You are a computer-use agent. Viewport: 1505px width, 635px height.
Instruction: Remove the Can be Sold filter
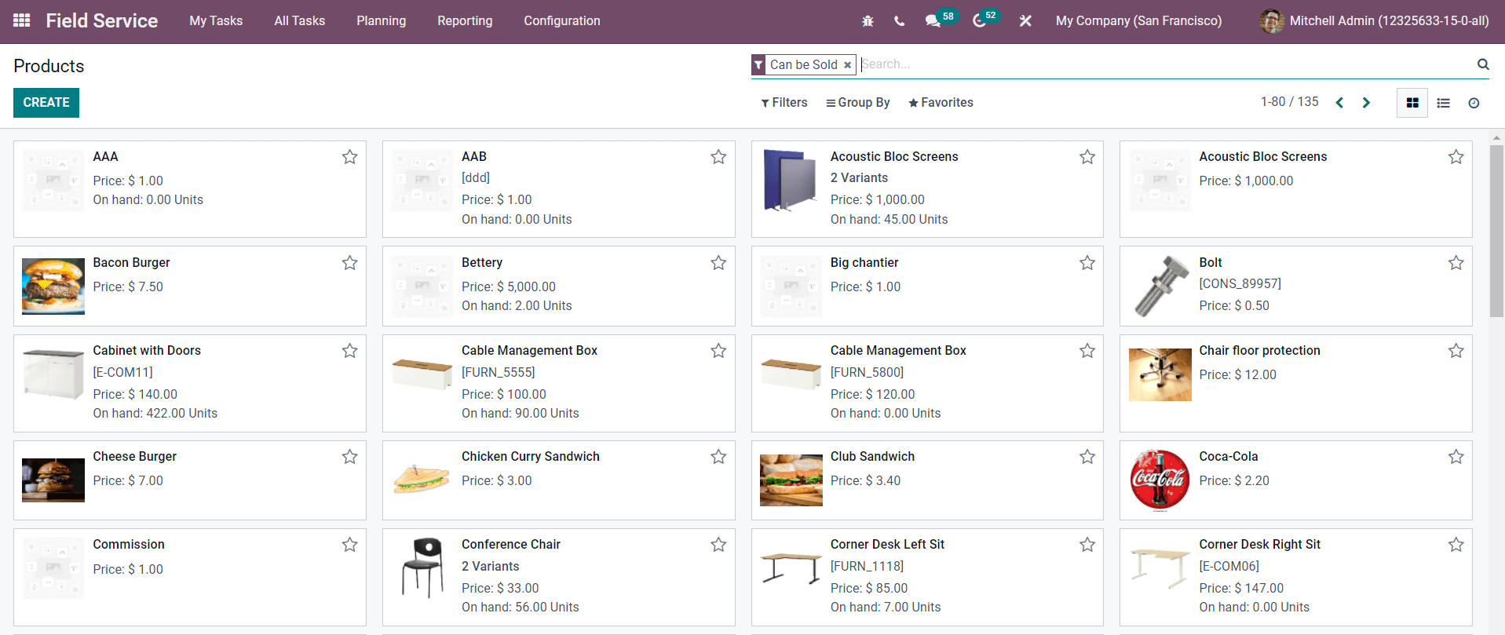click(x=848, y=65)
